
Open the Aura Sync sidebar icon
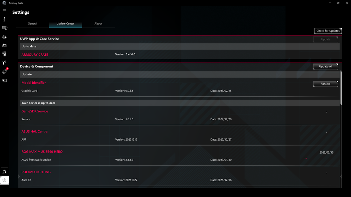click(x=4, y=36)
